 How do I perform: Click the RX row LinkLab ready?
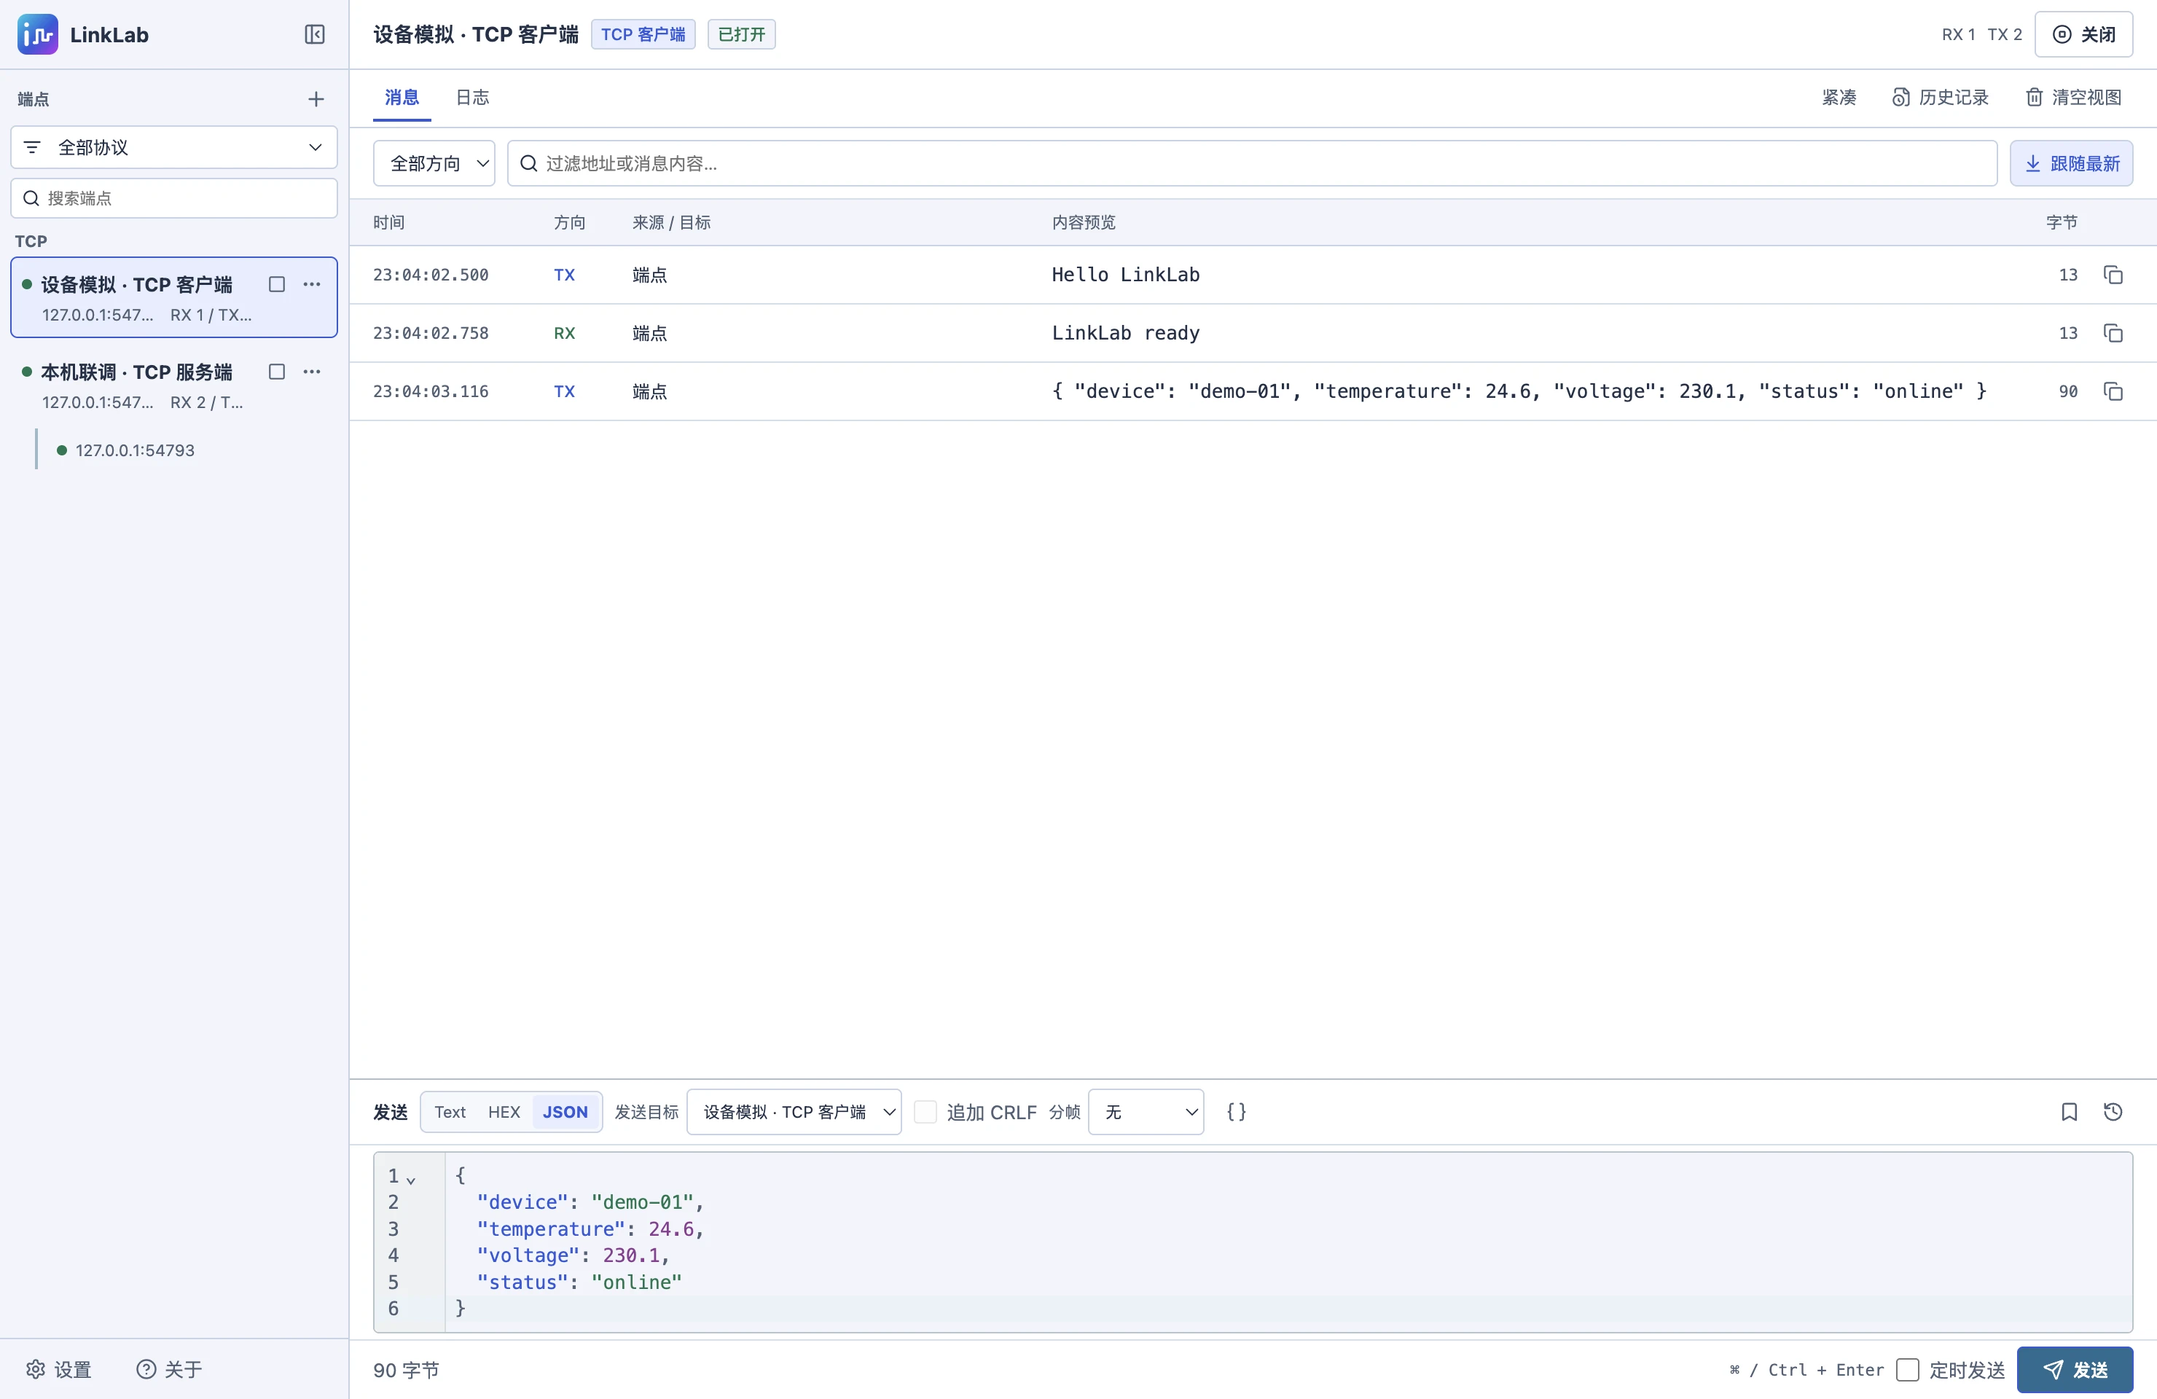[1253, 332]
